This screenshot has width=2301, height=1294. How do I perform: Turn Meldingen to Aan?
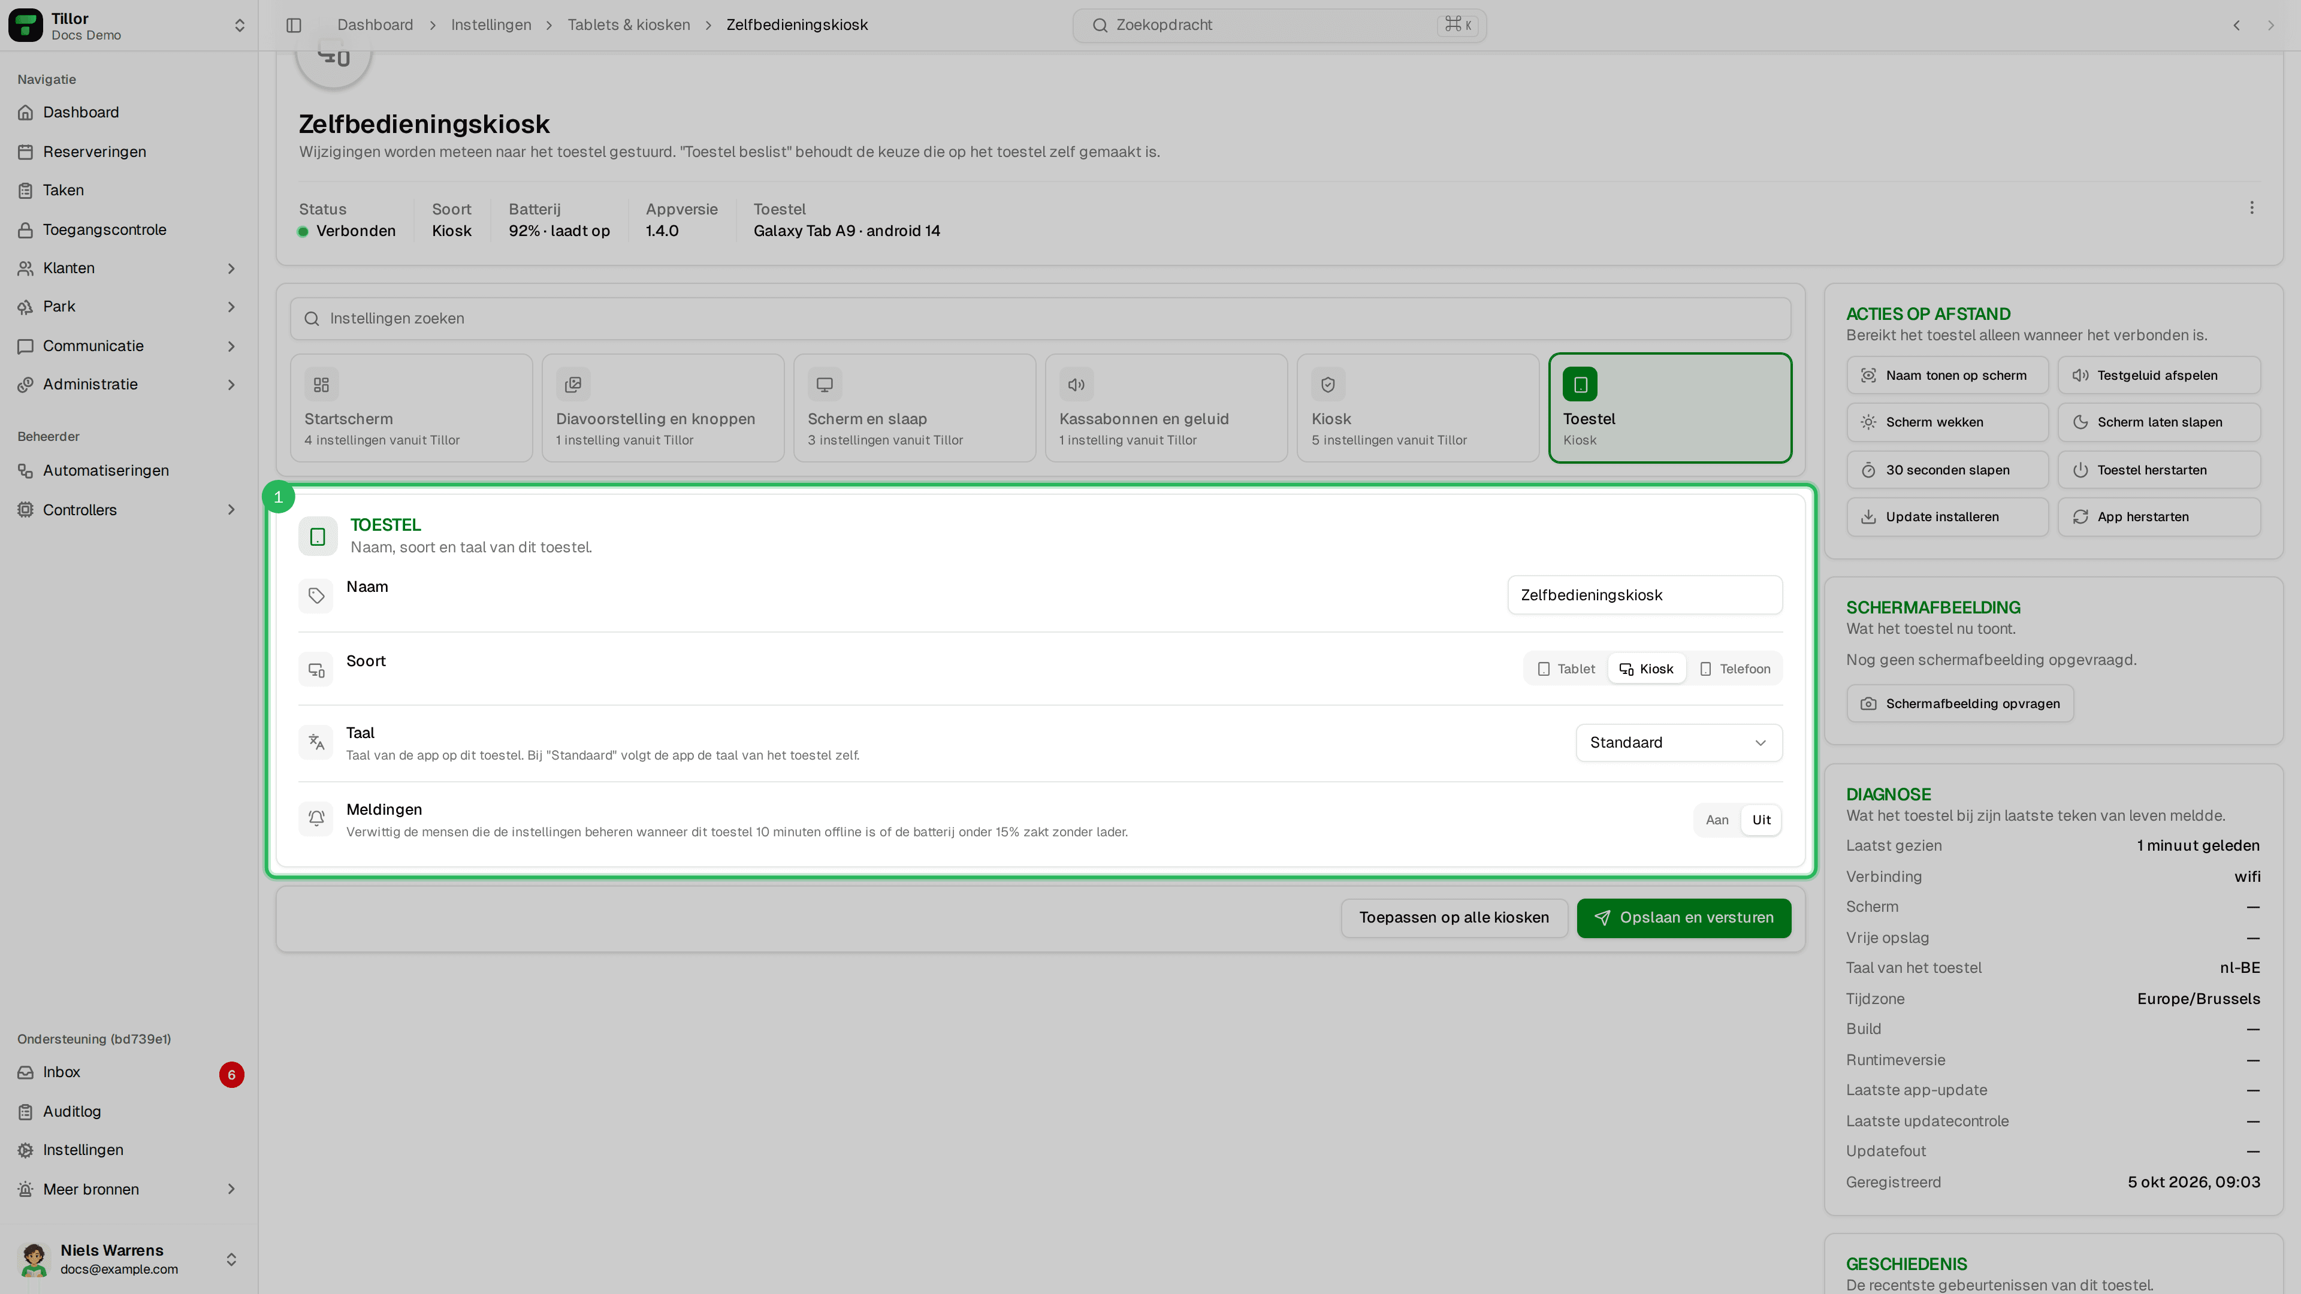[1717, 820]
